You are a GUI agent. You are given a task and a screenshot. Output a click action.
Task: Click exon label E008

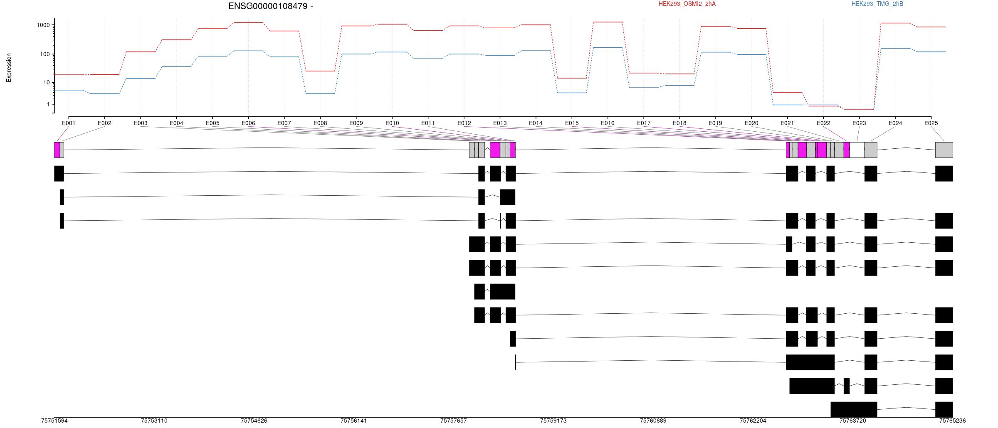coord(320,123)
